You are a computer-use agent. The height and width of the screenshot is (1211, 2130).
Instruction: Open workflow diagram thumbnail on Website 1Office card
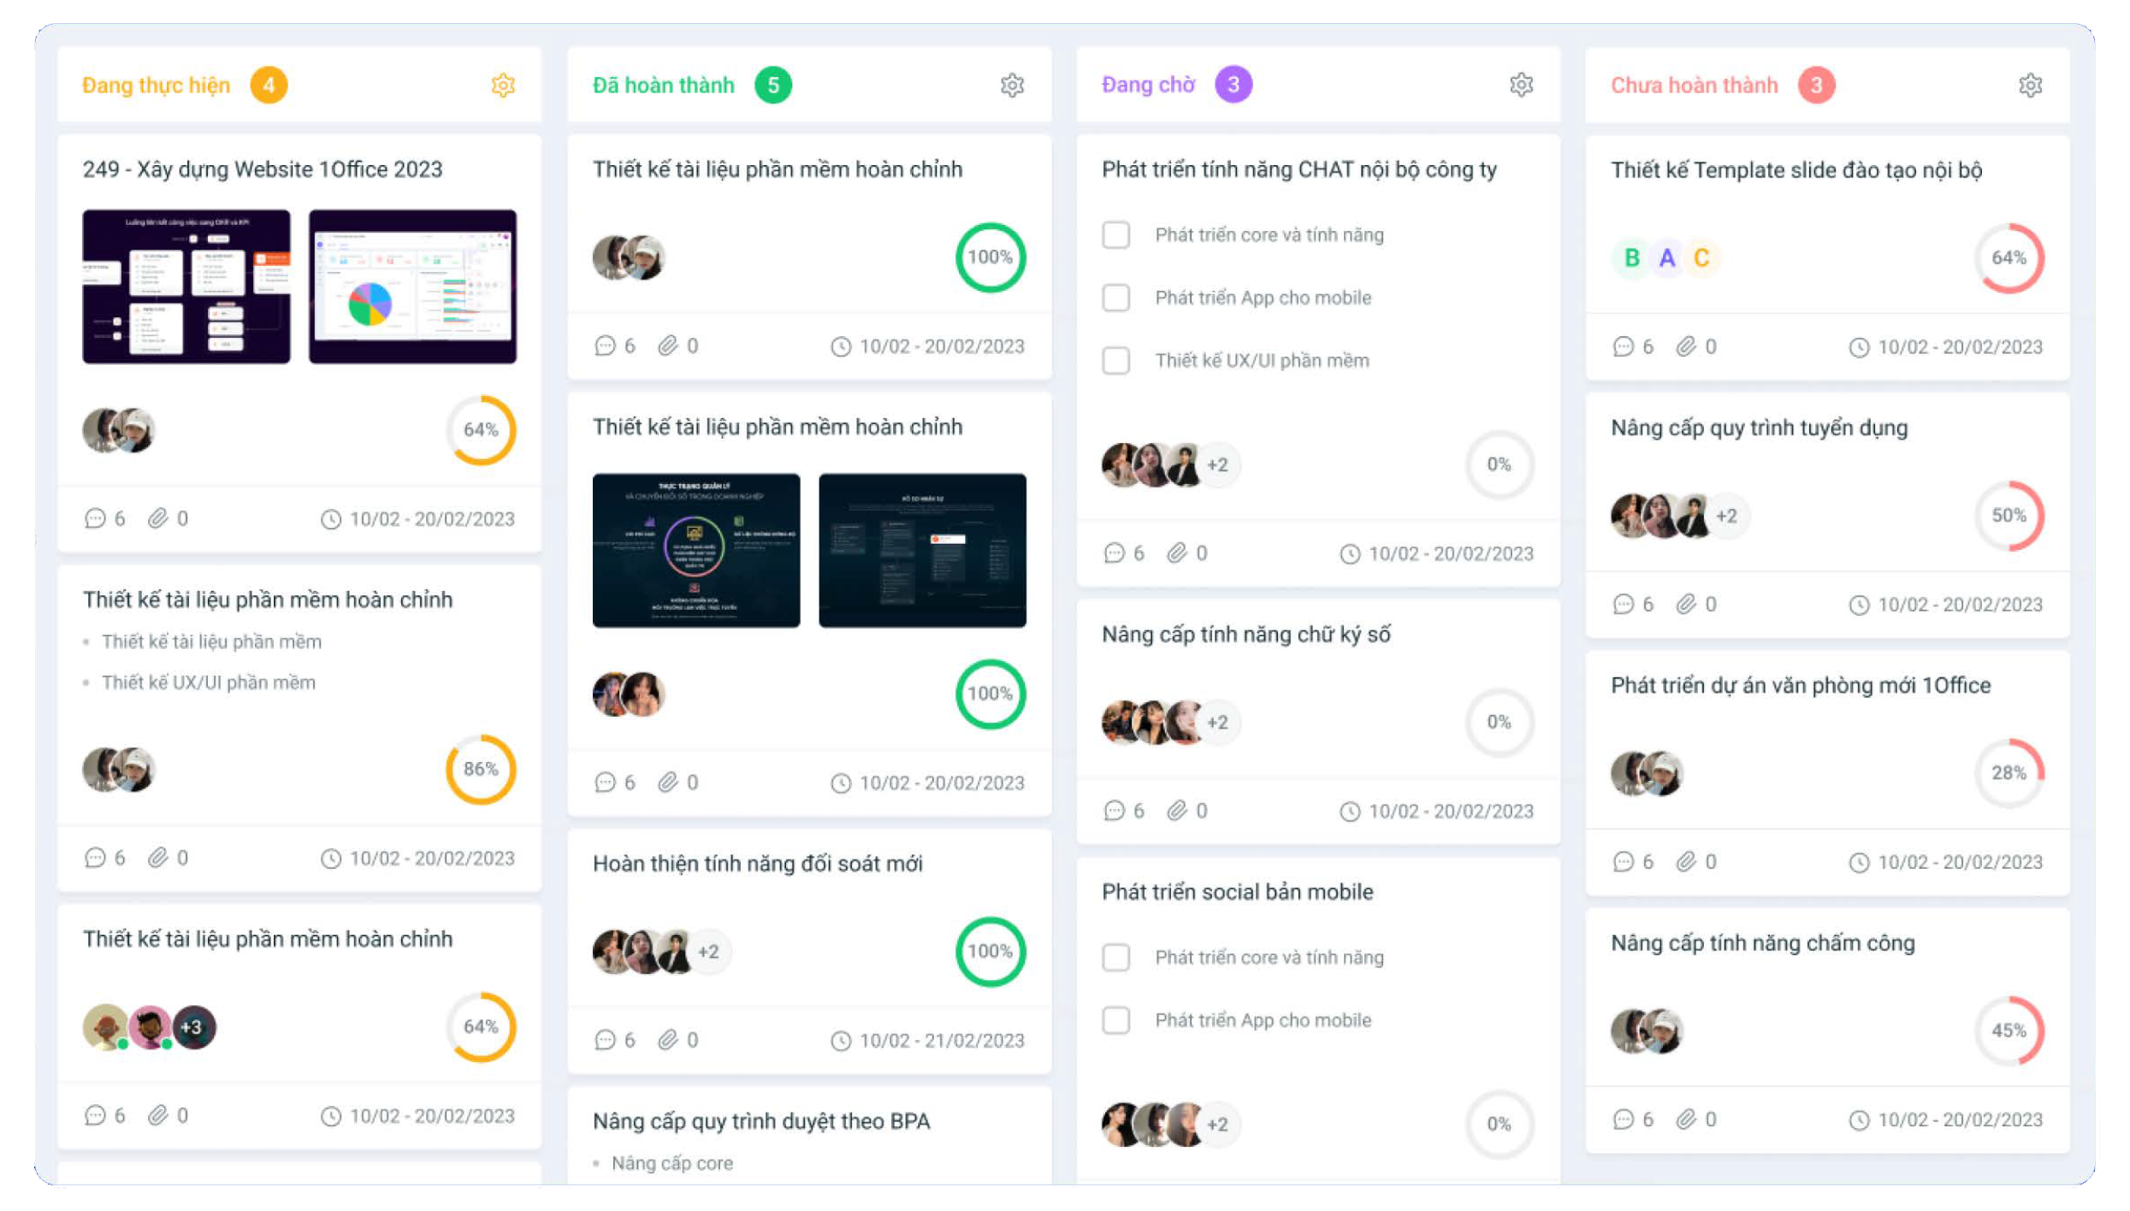pos(186,287)
